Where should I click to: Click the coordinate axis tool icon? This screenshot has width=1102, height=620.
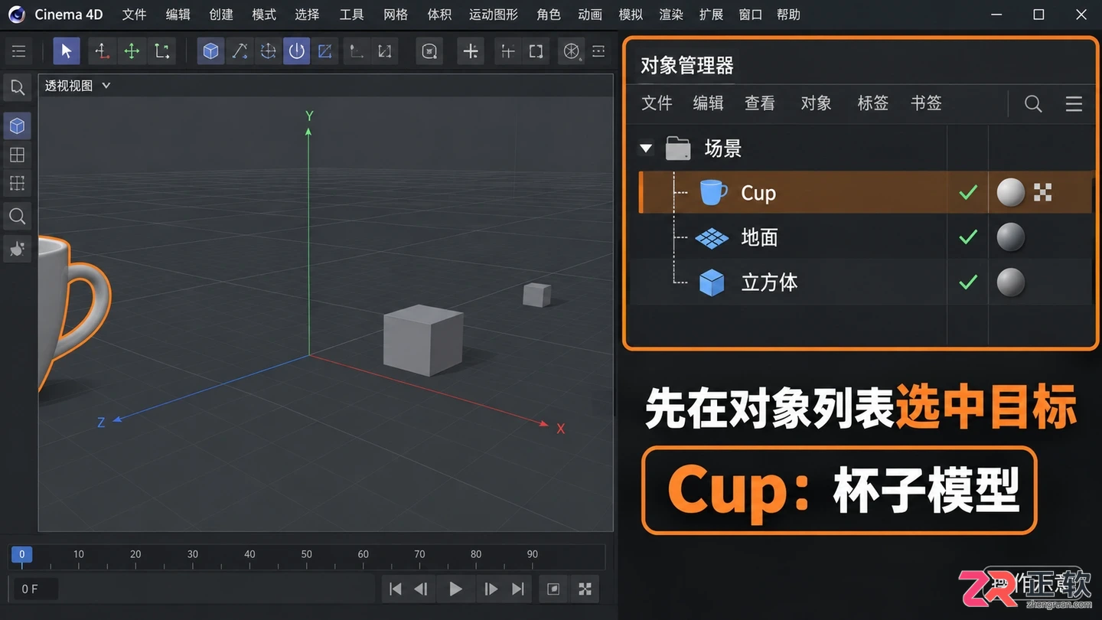pos(102,51)
